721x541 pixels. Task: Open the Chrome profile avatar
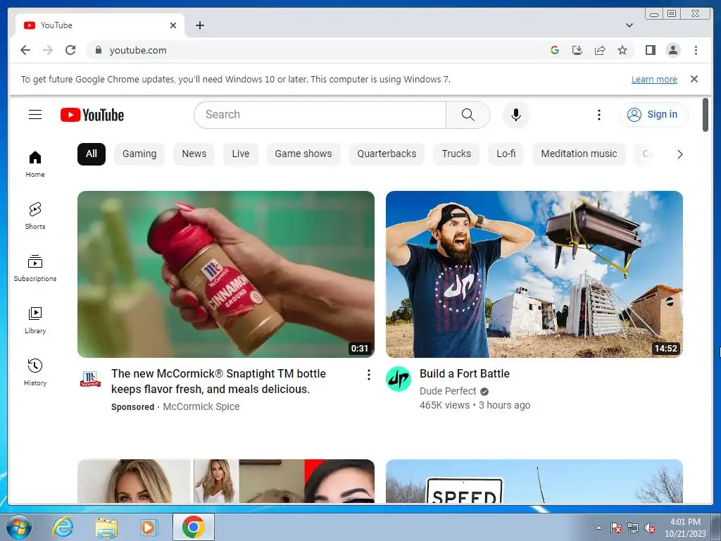(672, 50)
